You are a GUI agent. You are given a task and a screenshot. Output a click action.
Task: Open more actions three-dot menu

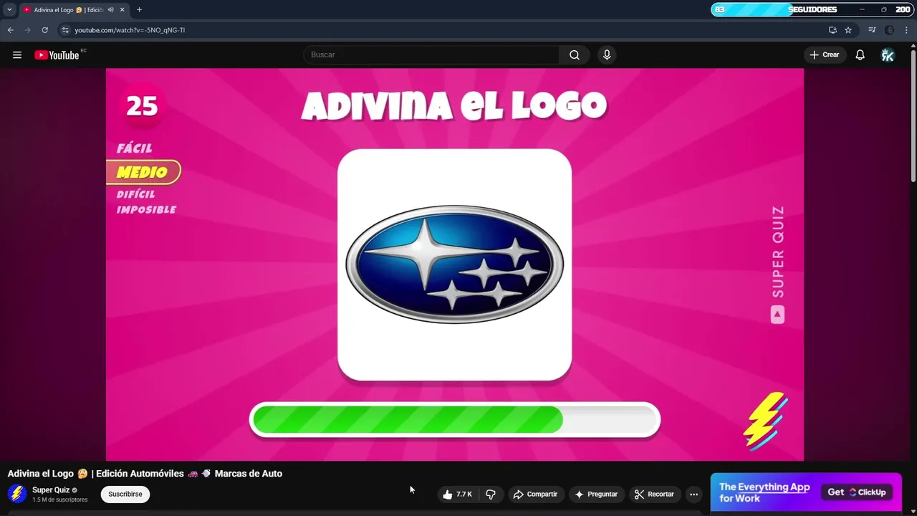(x=693, y=494)
